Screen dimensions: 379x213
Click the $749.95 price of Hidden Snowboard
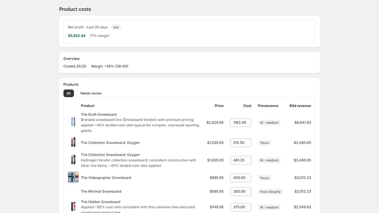217,207
